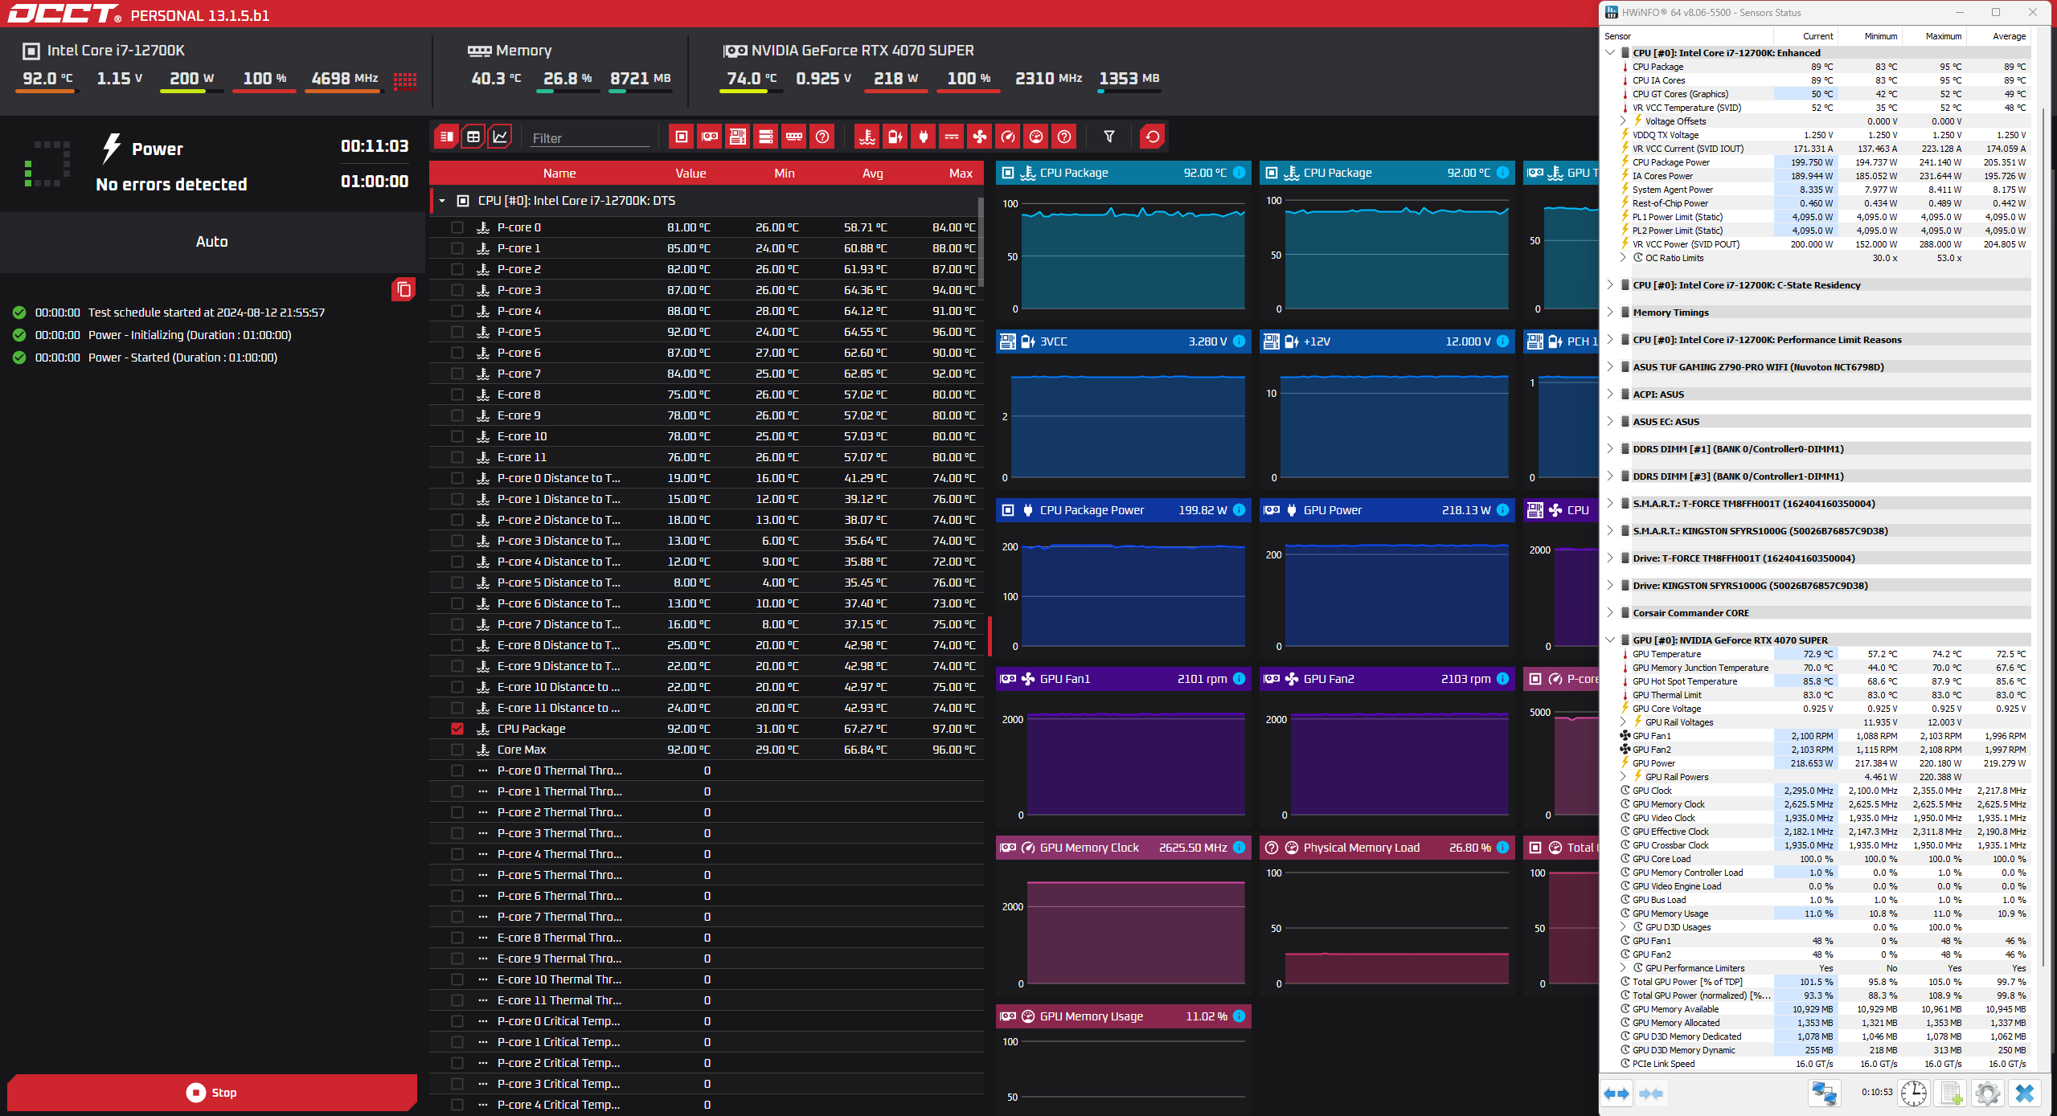
Task: Tick the Core Max checkbox
Action: pos(457,750)
